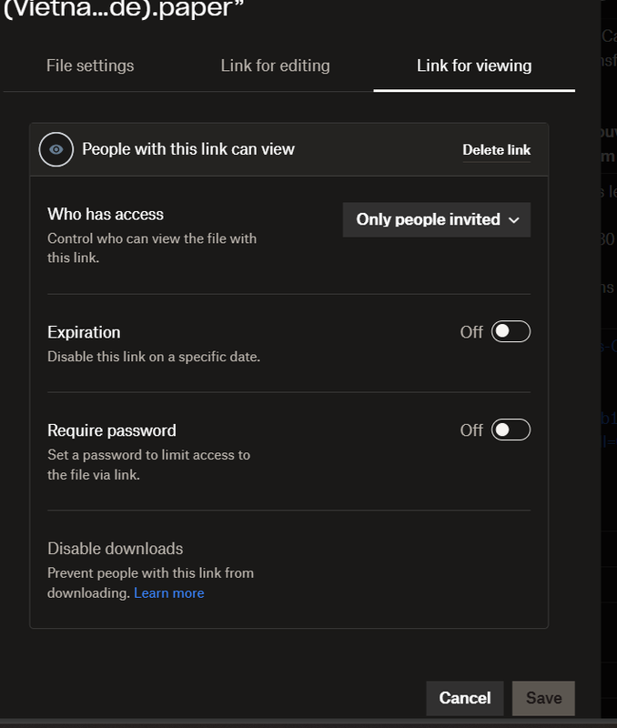Screen dimensions: 617x728
Task: Click the Expiration setting title
Action: (84, 332)
